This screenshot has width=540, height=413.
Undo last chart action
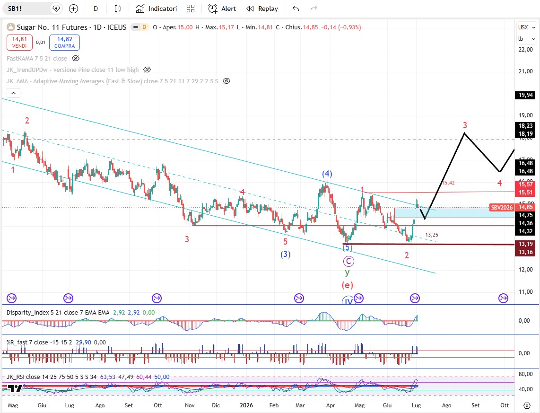point(296,9)
